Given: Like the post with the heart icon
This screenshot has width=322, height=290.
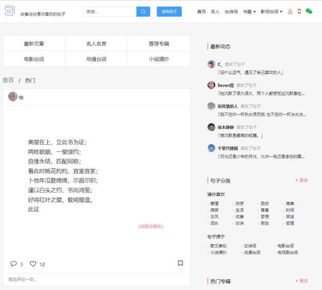Looking at the screenshot, I should point(33,264).
